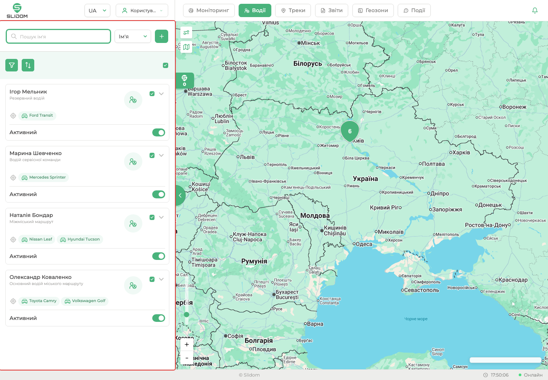Expand Наталія Бондар card chevron

pos(161,217)
